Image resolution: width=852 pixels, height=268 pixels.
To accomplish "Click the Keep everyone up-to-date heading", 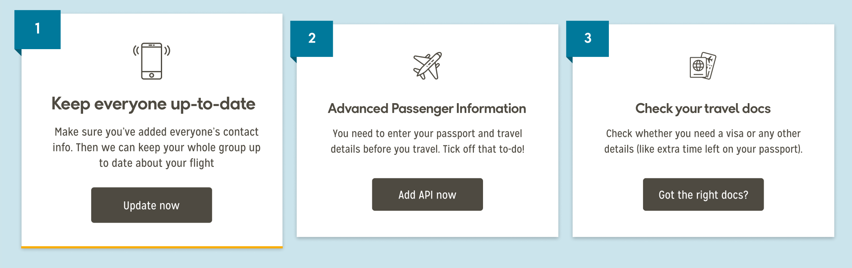I will pos(153,104).
